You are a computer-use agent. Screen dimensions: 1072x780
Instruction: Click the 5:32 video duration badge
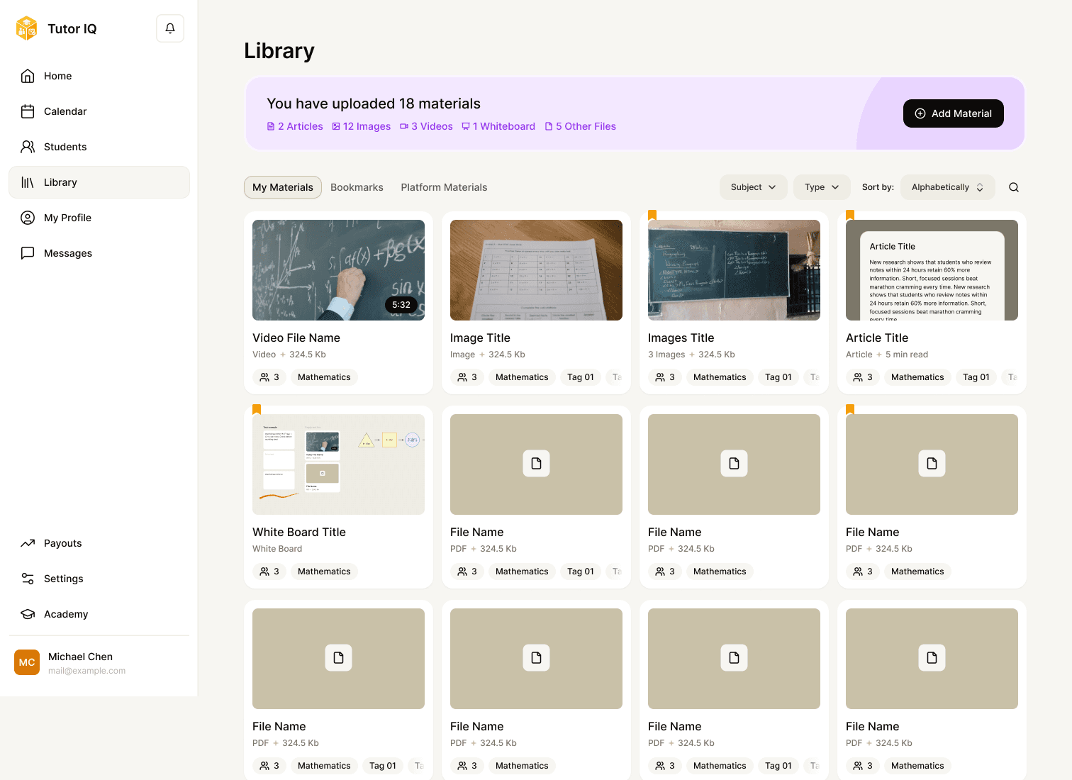point(401,305)
